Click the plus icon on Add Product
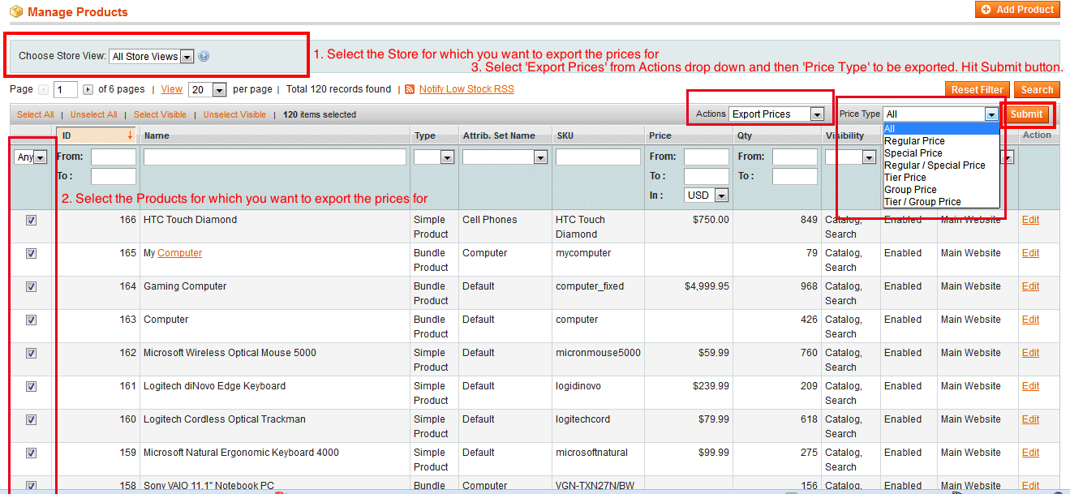Image resolution: width=1070 pixels, height=494 pixels. pyautogui.click(x=987, y=11)
